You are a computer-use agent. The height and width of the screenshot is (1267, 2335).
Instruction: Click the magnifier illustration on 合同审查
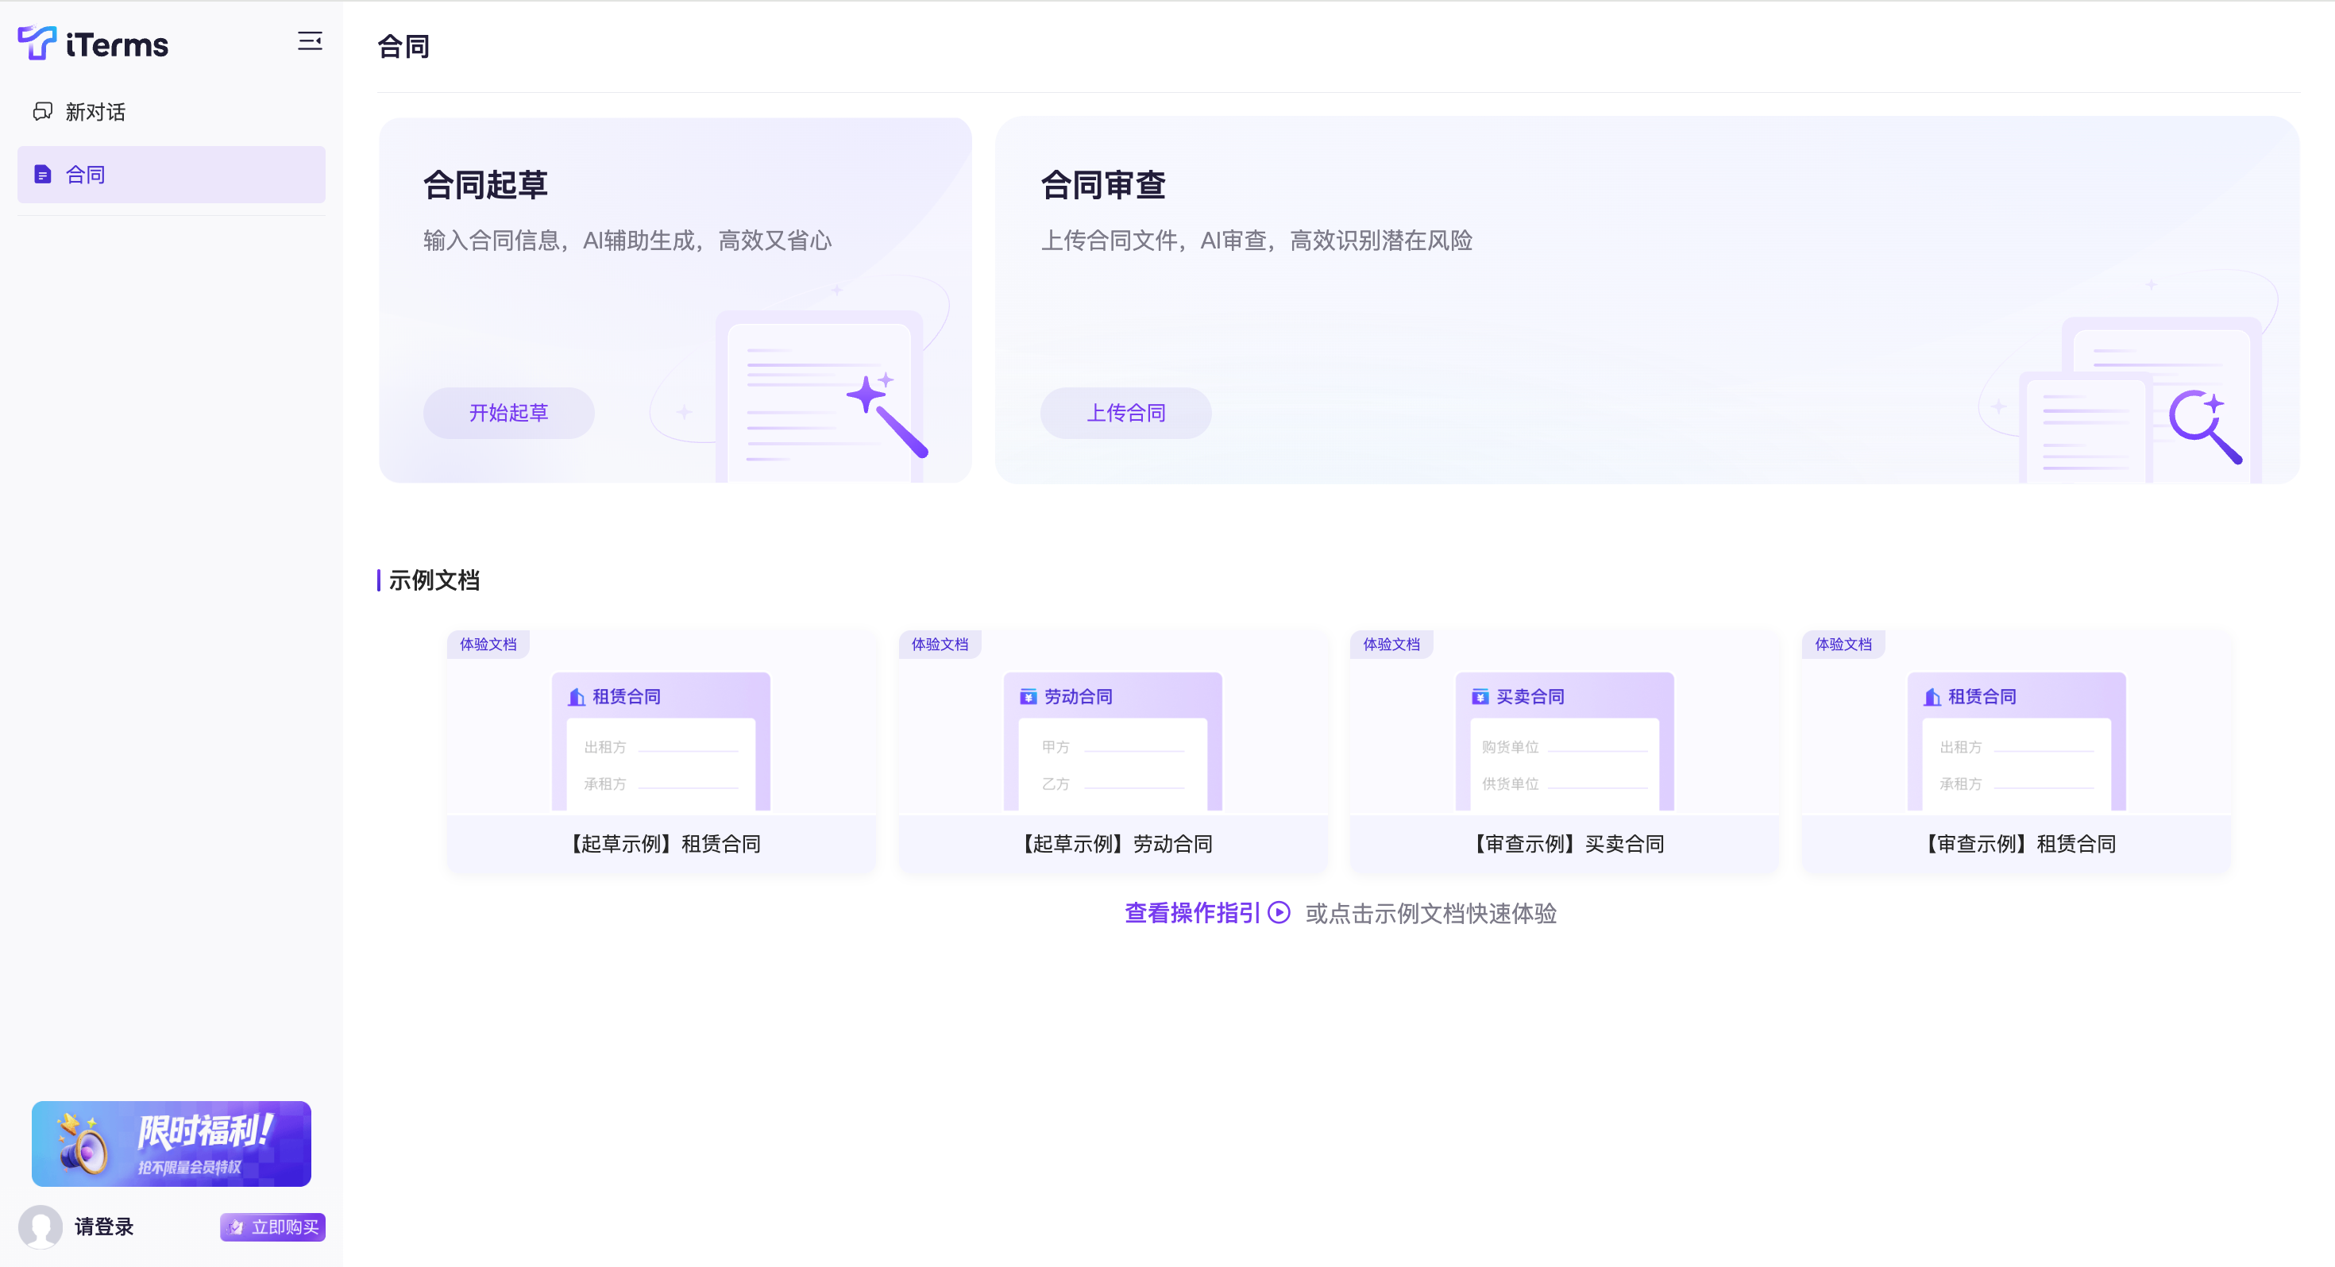2205,425
